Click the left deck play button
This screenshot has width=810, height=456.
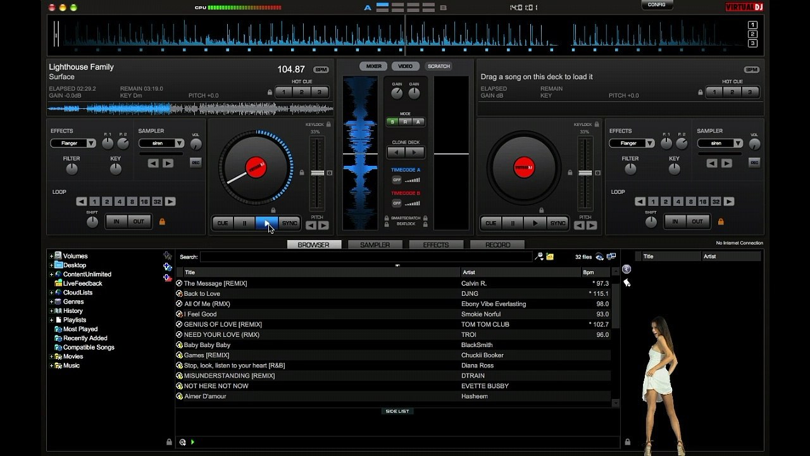[266, 223]
